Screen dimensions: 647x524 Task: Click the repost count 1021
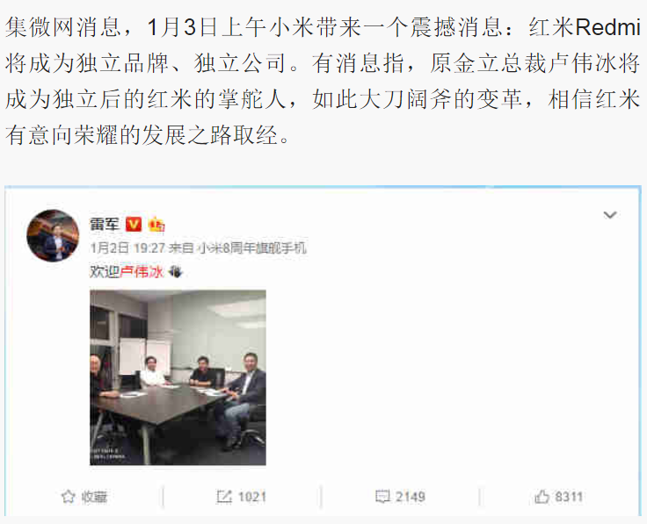[x=252, y=497]
